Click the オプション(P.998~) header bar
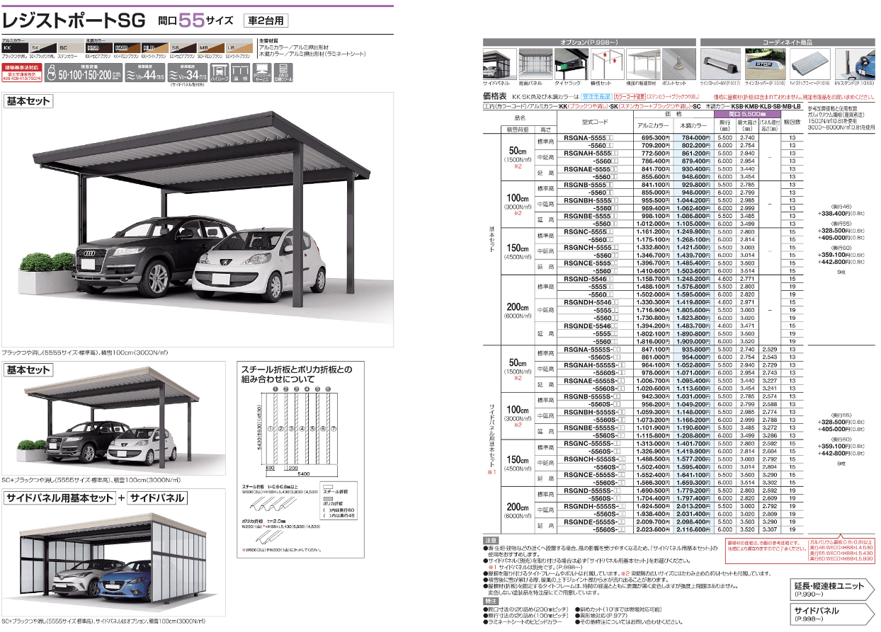This screenshot has height=632, width=881. pos(589,42)
